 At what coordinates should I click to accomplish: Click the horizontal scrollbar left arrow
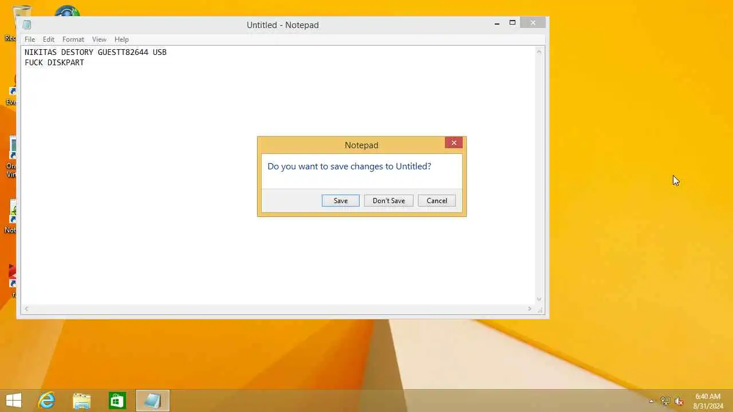coord(26,309)
